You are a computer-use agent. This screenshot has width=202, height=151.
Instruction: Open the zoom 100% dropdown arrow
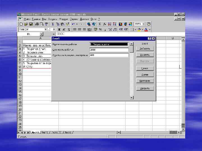[x=143, y=24]
